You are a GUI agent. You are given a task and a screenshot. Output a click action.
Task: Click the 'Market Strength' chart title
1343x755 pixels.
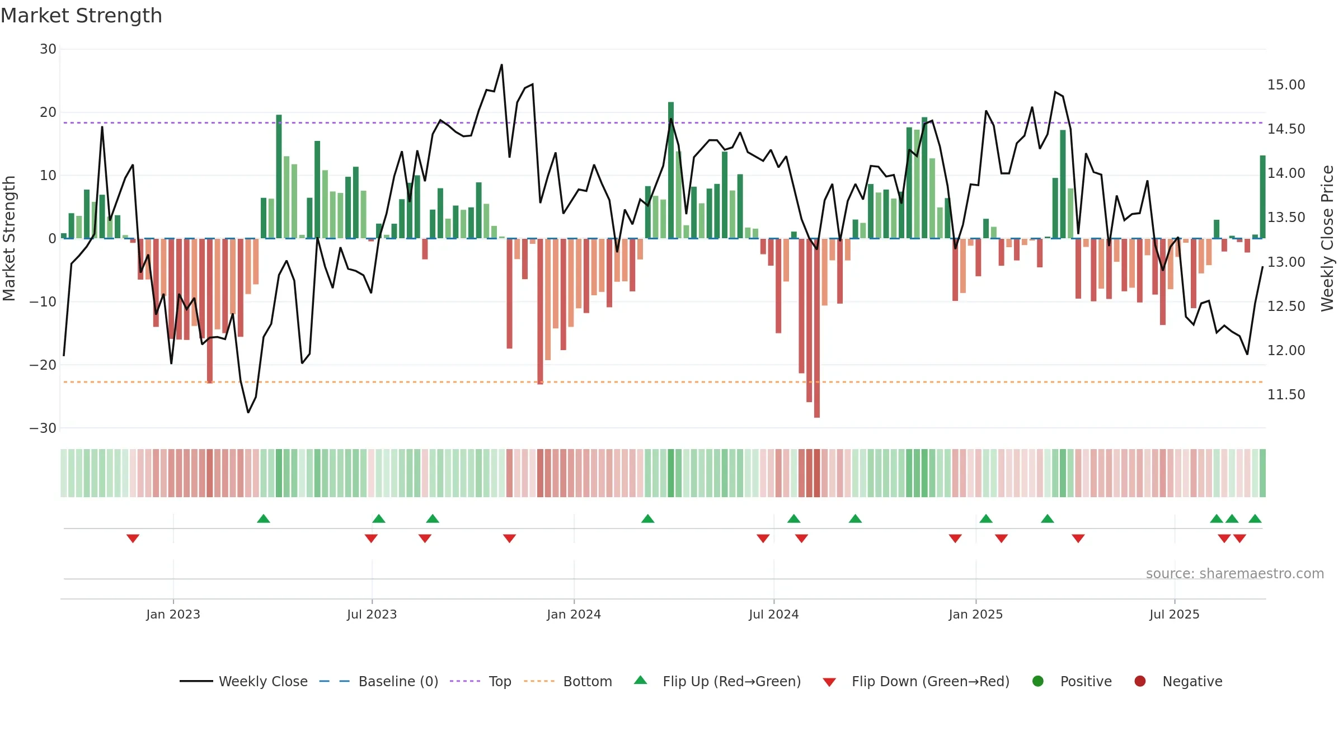(81, 16)
